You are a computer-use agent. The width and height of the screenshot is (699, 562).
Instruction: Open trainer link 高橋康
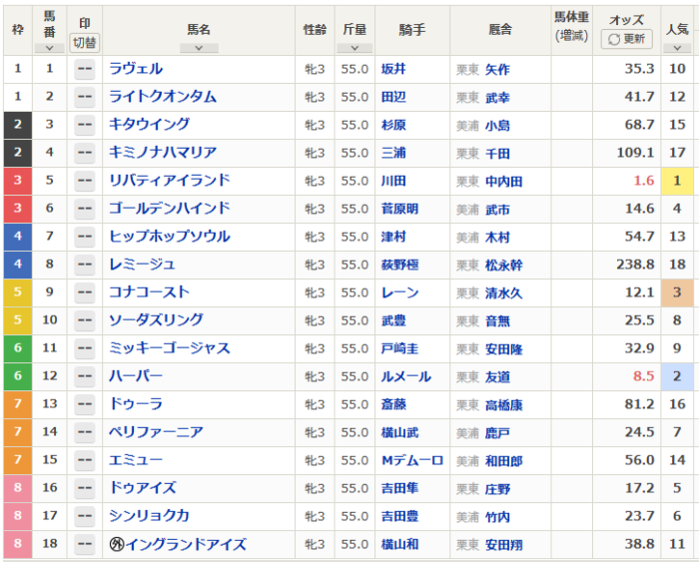(503, 405)
